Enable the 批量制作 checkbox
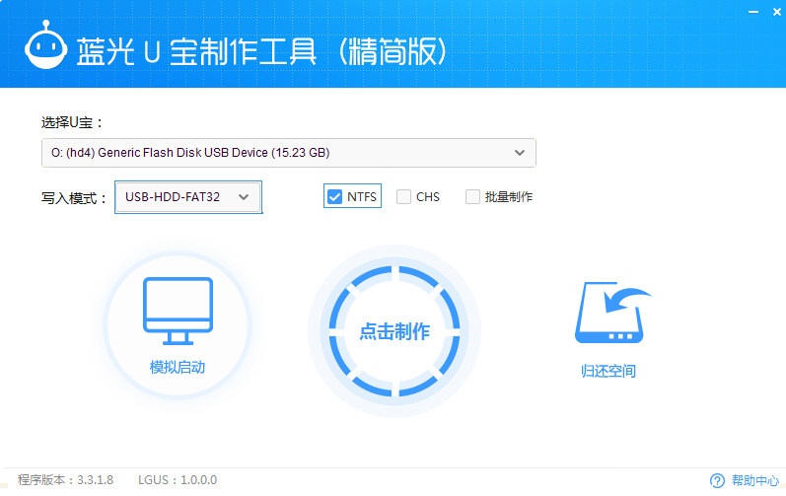 [x=472, y=197]
